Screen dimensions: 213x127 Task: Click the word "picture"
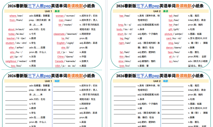click(x=169, y=34)
